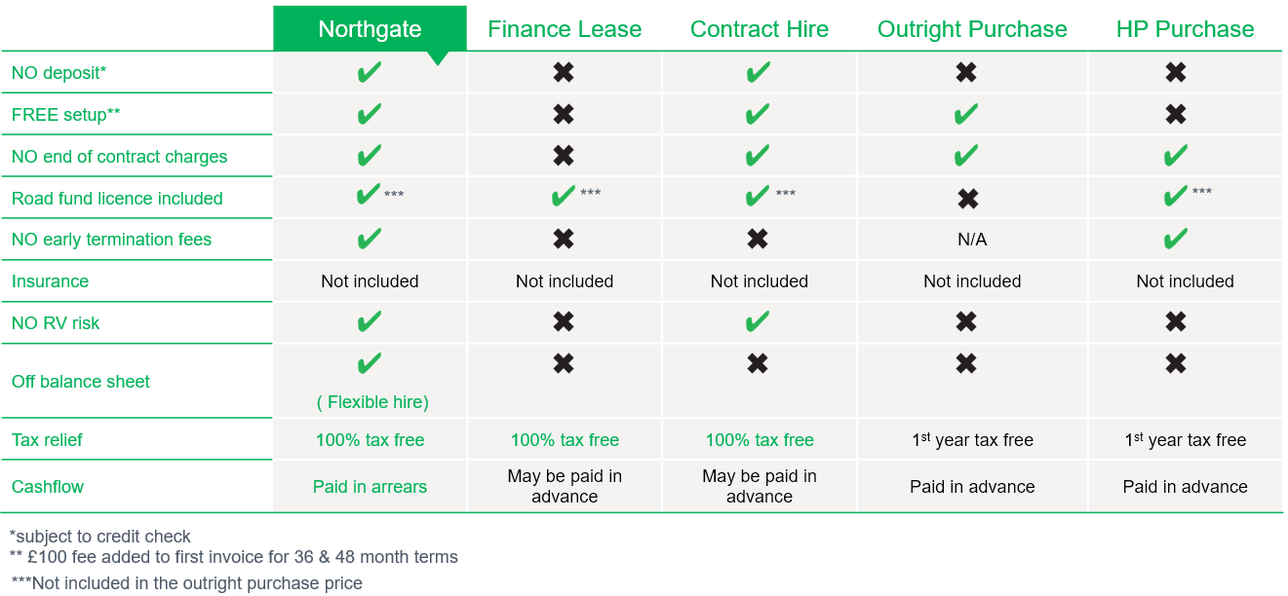Click Finance Lease NO deposit cross icon
This screenshot has width=1288, height=596.
coord(564,72)
